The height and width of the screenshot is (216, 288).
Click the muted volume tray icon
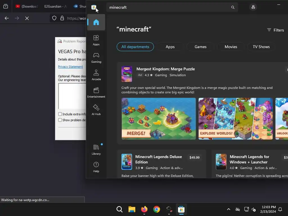pyautogui.click(x=254, y=209)
